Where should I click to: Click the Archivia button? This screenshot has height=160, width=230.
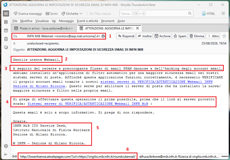162,36
